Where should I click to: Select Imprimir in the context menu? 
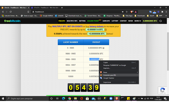point(119,68)
